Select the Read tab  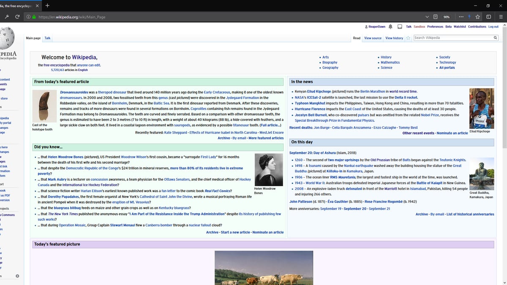point(357,38)
